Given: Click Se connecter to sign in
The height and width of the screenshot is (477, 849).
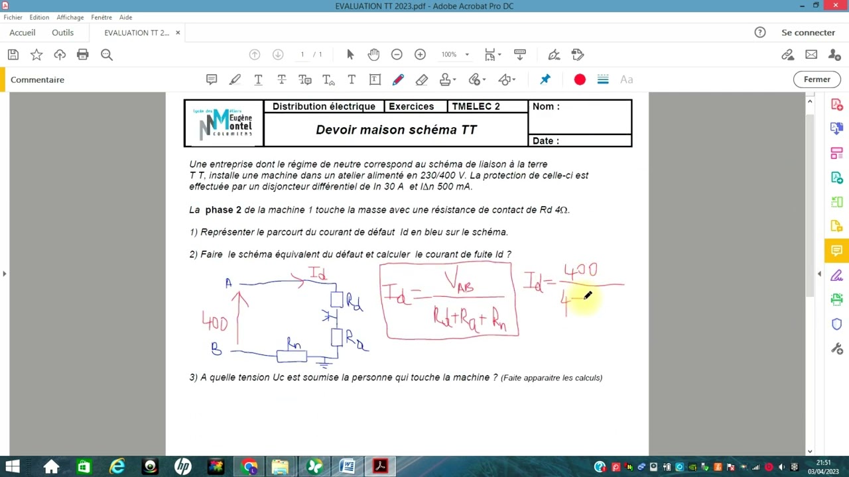Looking at the screenshot, I should pos(808,32).
